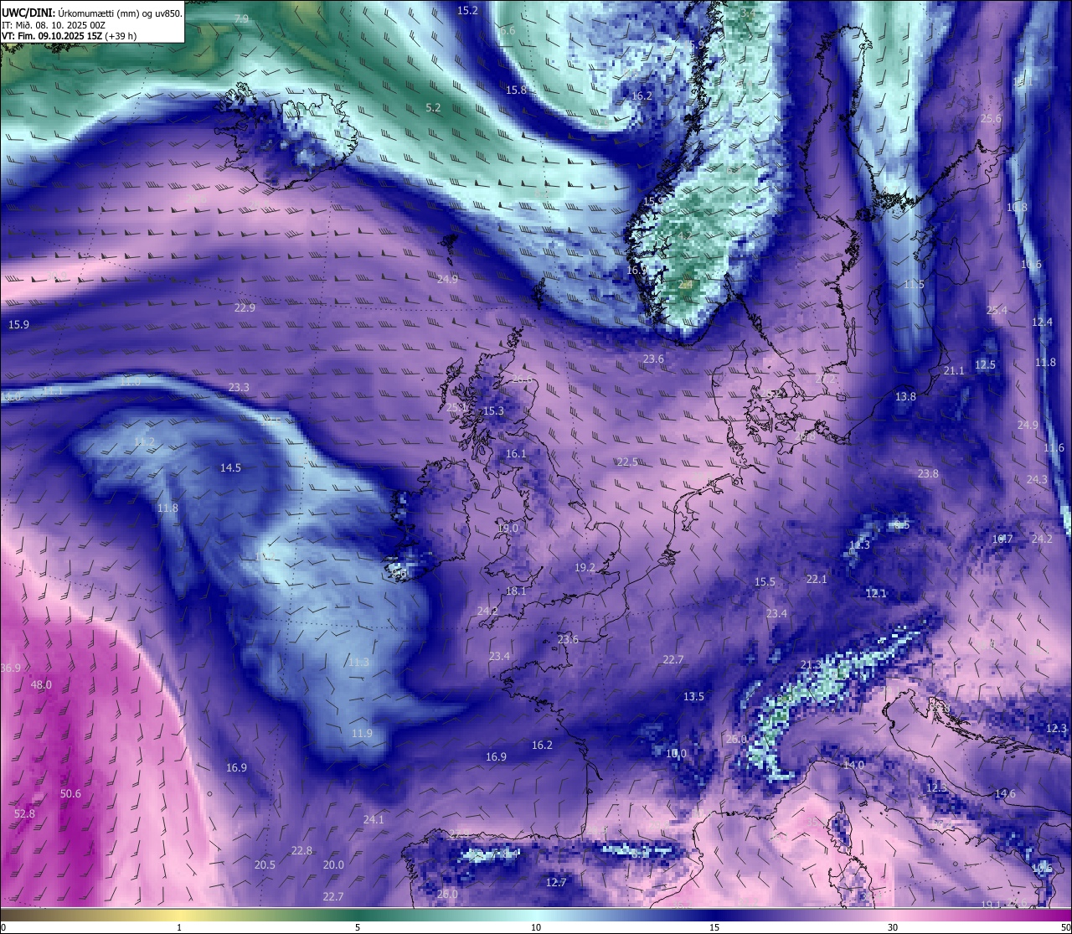Select the 12.7 value over Spain
The image size is (1072, 934).
click(556, 882)
